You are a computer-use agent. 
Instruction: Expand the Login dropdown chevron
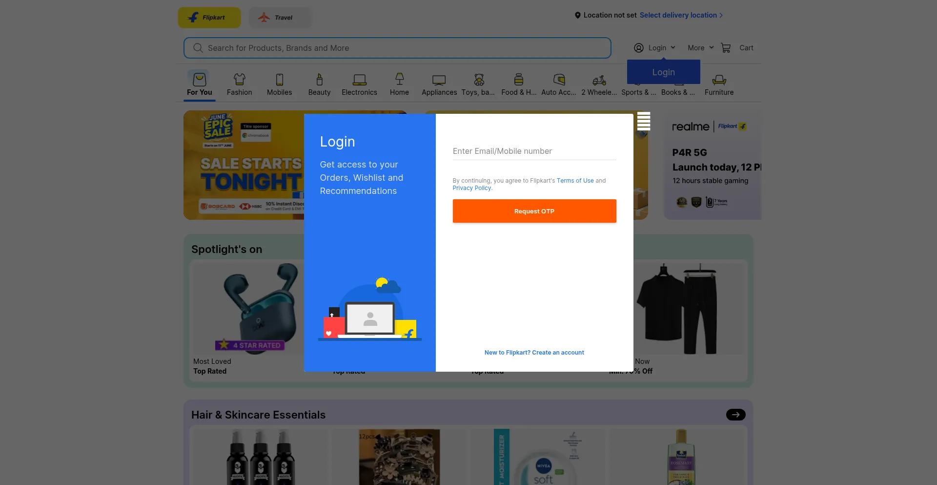pos(673,47)
